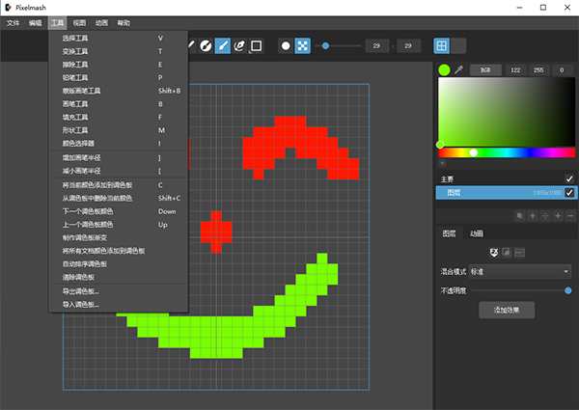The height and width of the screenshot is (410, 579).
Task: Switch to the 动画 tab
Action: coord(477,233)
